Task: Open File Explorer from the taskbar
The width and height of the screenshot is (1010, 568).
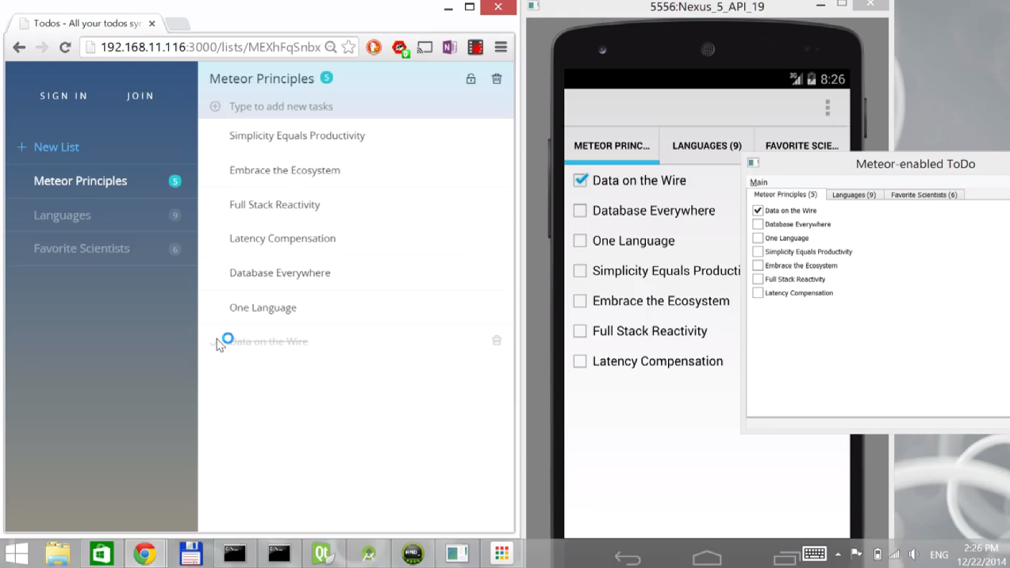Action: [59, 554]
